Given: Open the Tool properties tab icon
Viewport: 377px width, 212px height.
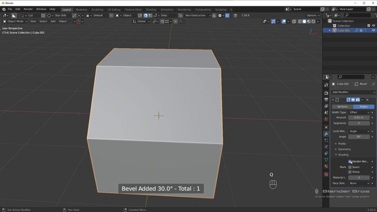Looking at the screenshot, I should tap(326, 85).
